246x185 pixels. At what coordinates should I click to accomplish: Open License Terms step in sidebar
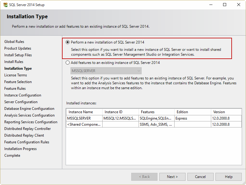coord(16,75)
